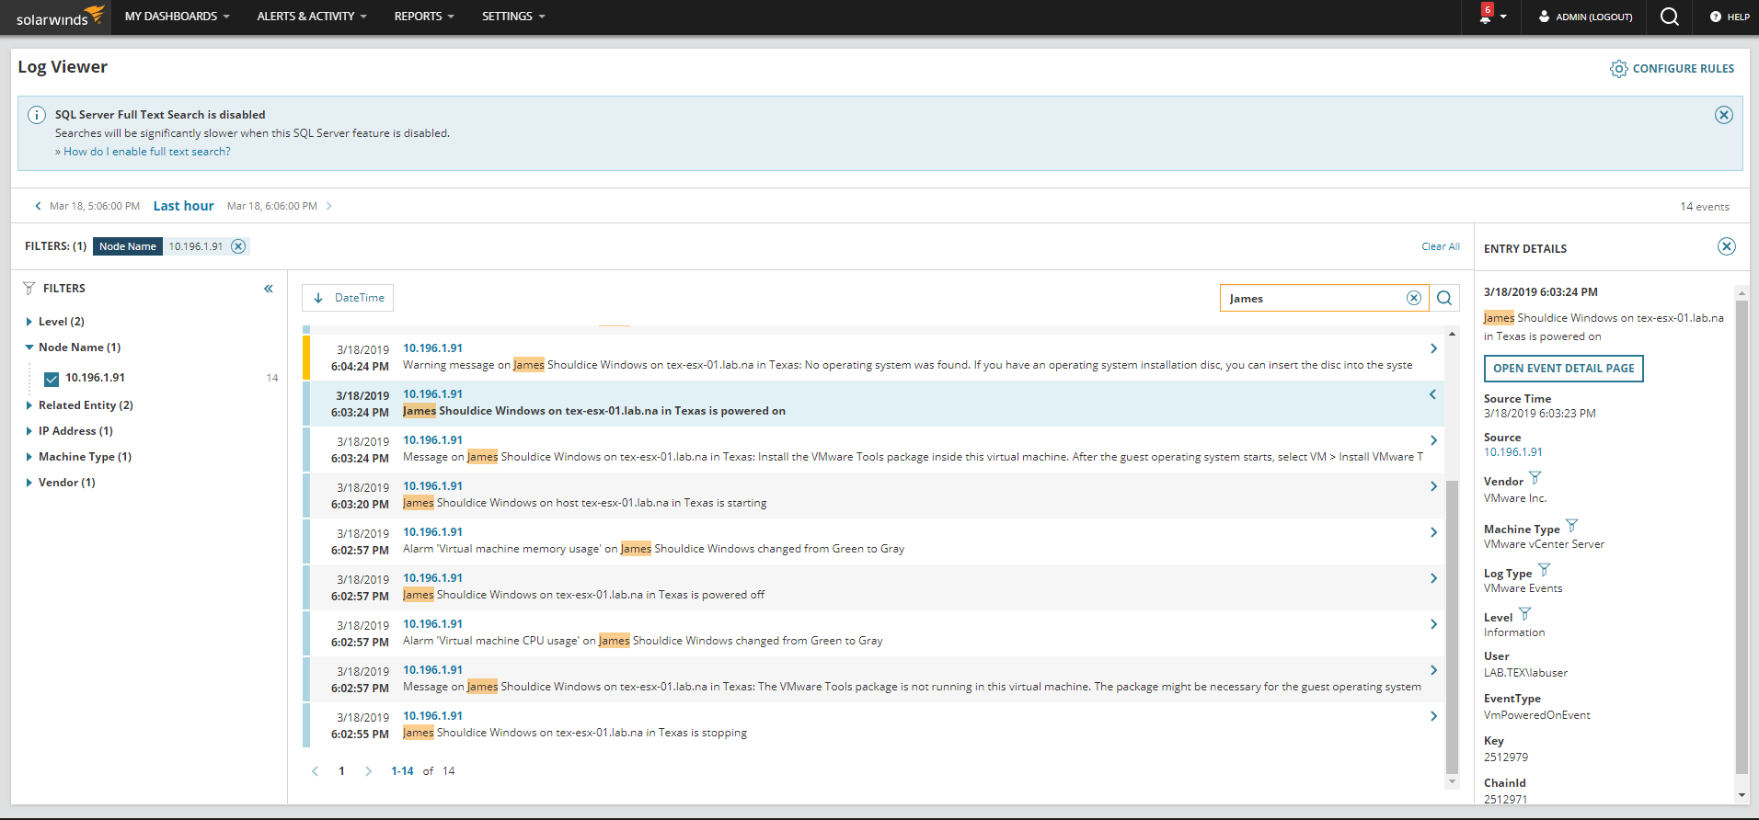Image resolution: width=1759 pixels, height=820 pixels.
Task: Open Help from the top bar
Action: pyautogui.click(x=1730, y=17)
